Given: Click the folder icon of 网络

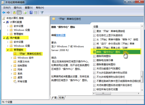Looking at the screenshot, I should (15, 70).
